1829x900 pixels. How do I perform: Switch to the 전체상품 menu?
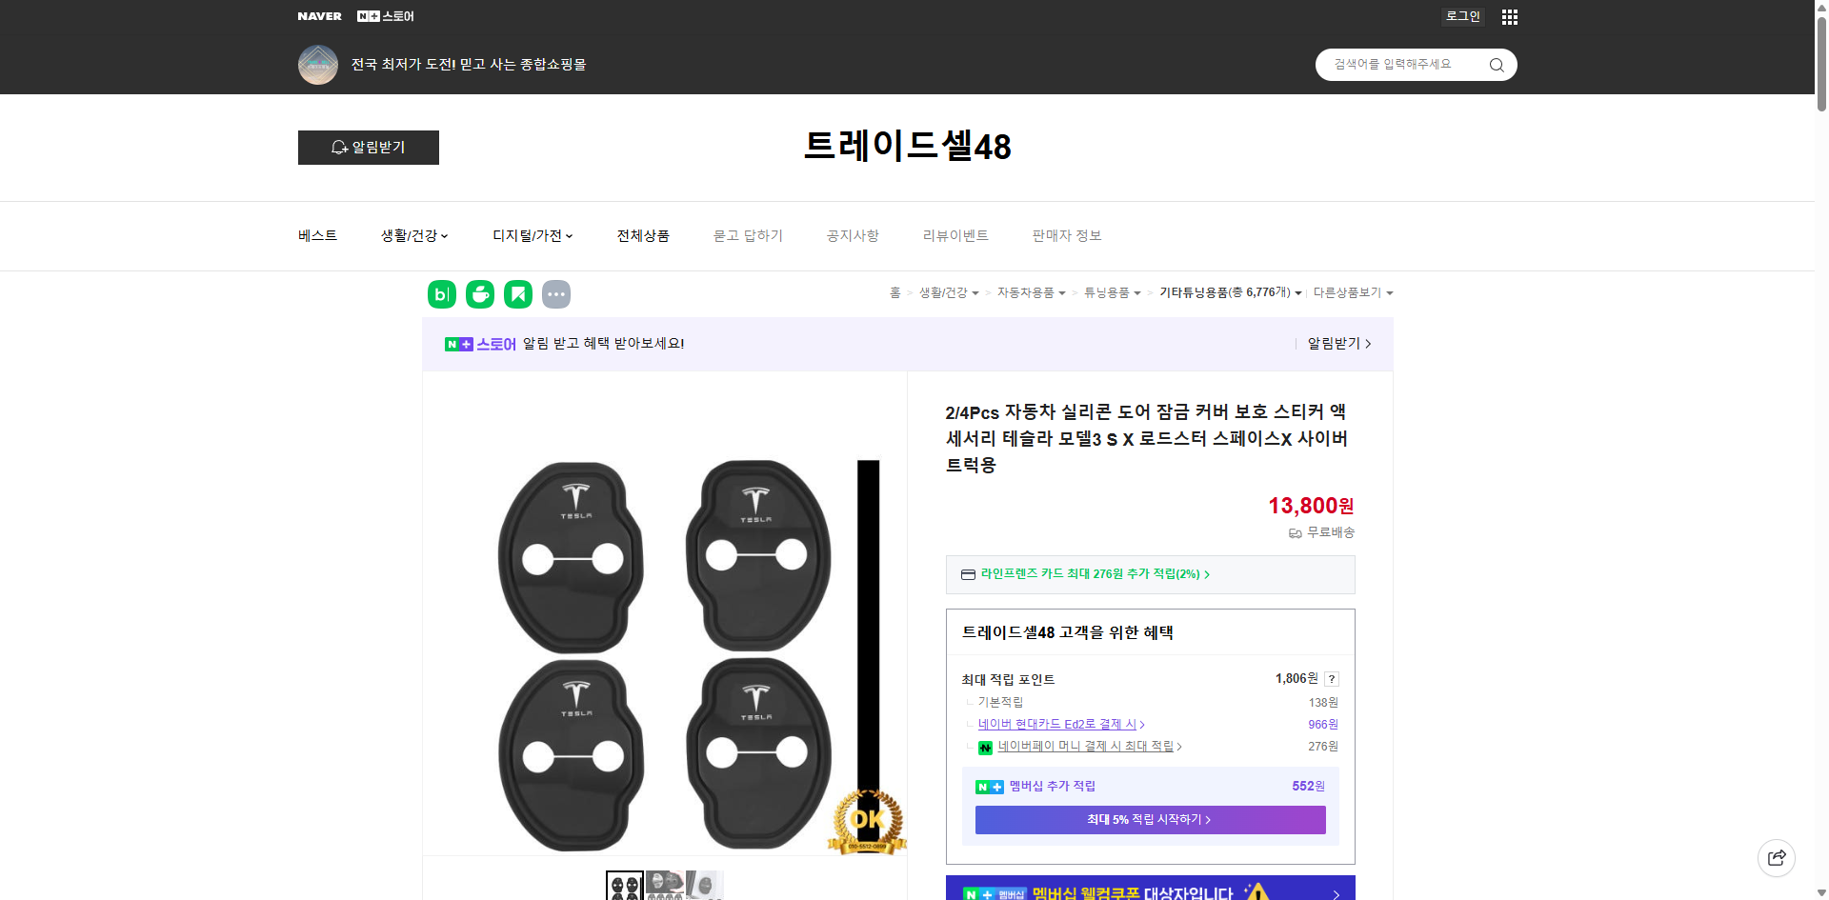643,235
